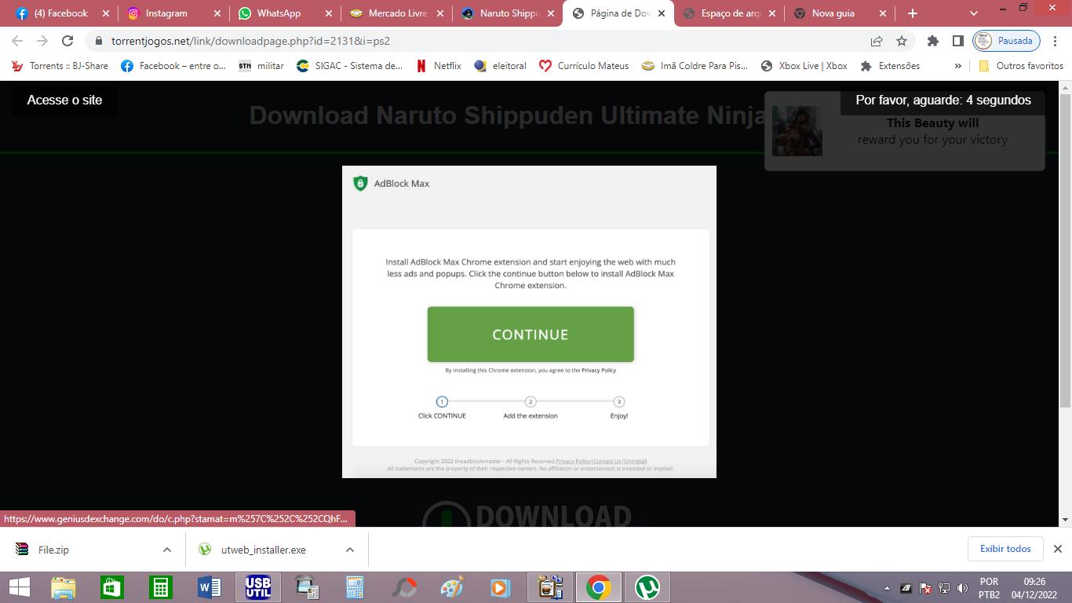Open Word from the taskbar
This screenshot has width=1072, height=603.
(209, 587)
